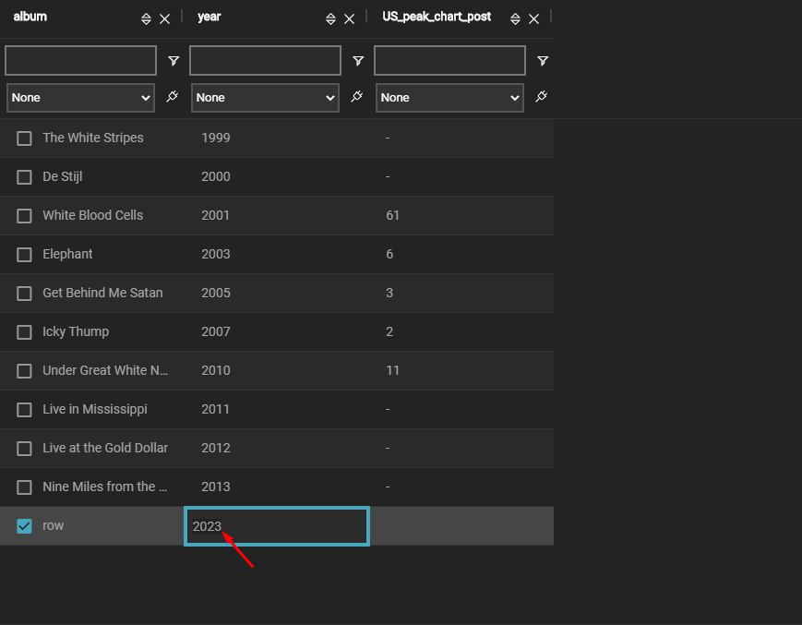Uncheck the selected 'row' checkbox
Screen dimensions: 802x625
tap(25, 526)
